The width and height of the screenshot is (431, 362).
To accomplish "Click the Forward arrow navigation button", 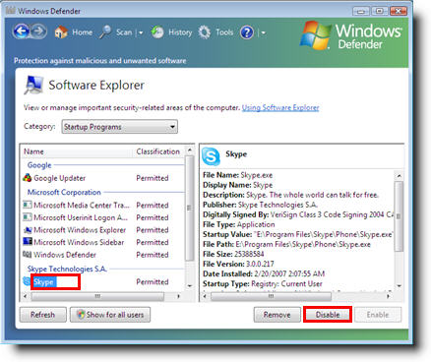I will point(39,31).
